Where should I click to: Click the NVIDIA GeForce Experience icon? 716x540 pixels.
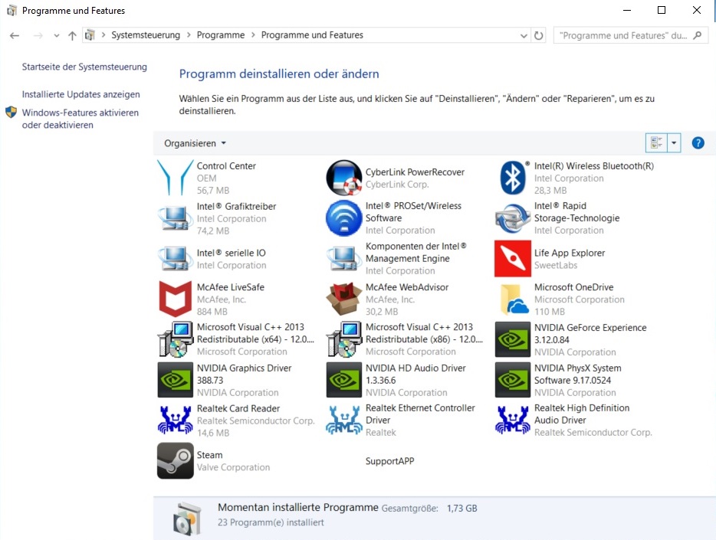click(513, 339)
